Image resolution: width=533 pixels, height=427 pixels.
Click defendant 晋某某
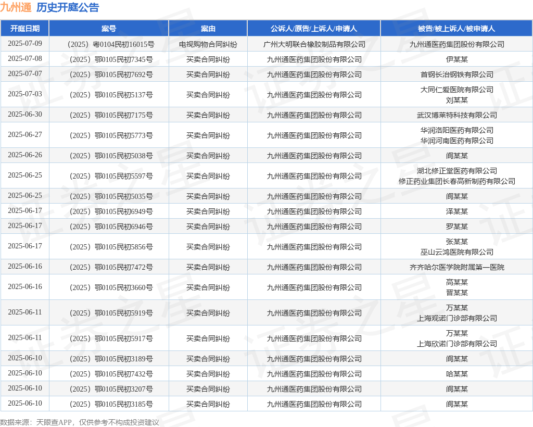coord(457,293)
